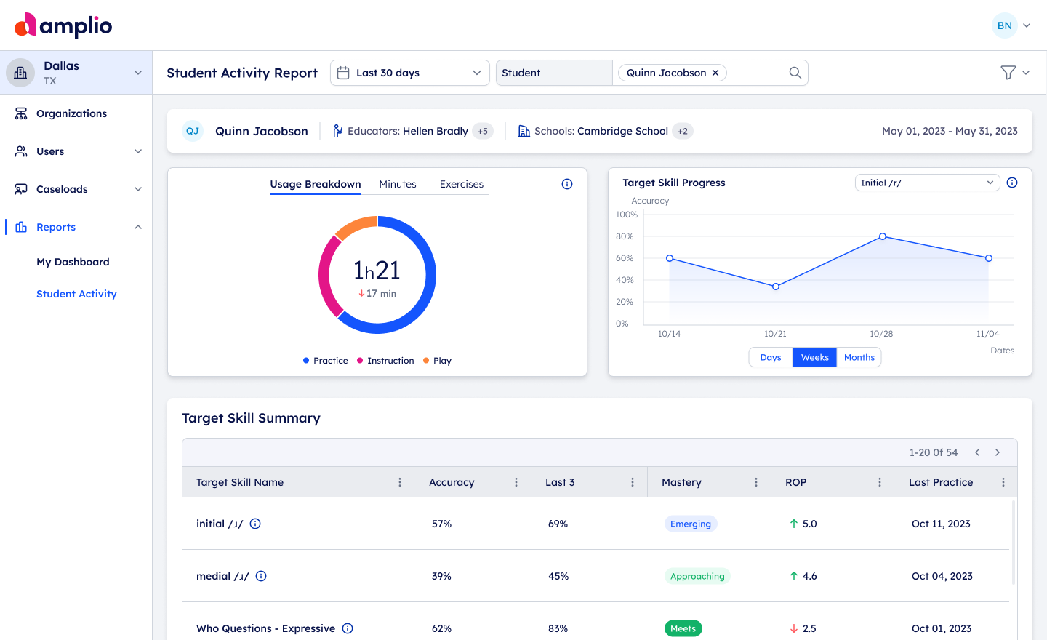Click the table vertical scrollbar
The height and width of the screenshot is (640, 1047).
click(x=1014, y=542)
